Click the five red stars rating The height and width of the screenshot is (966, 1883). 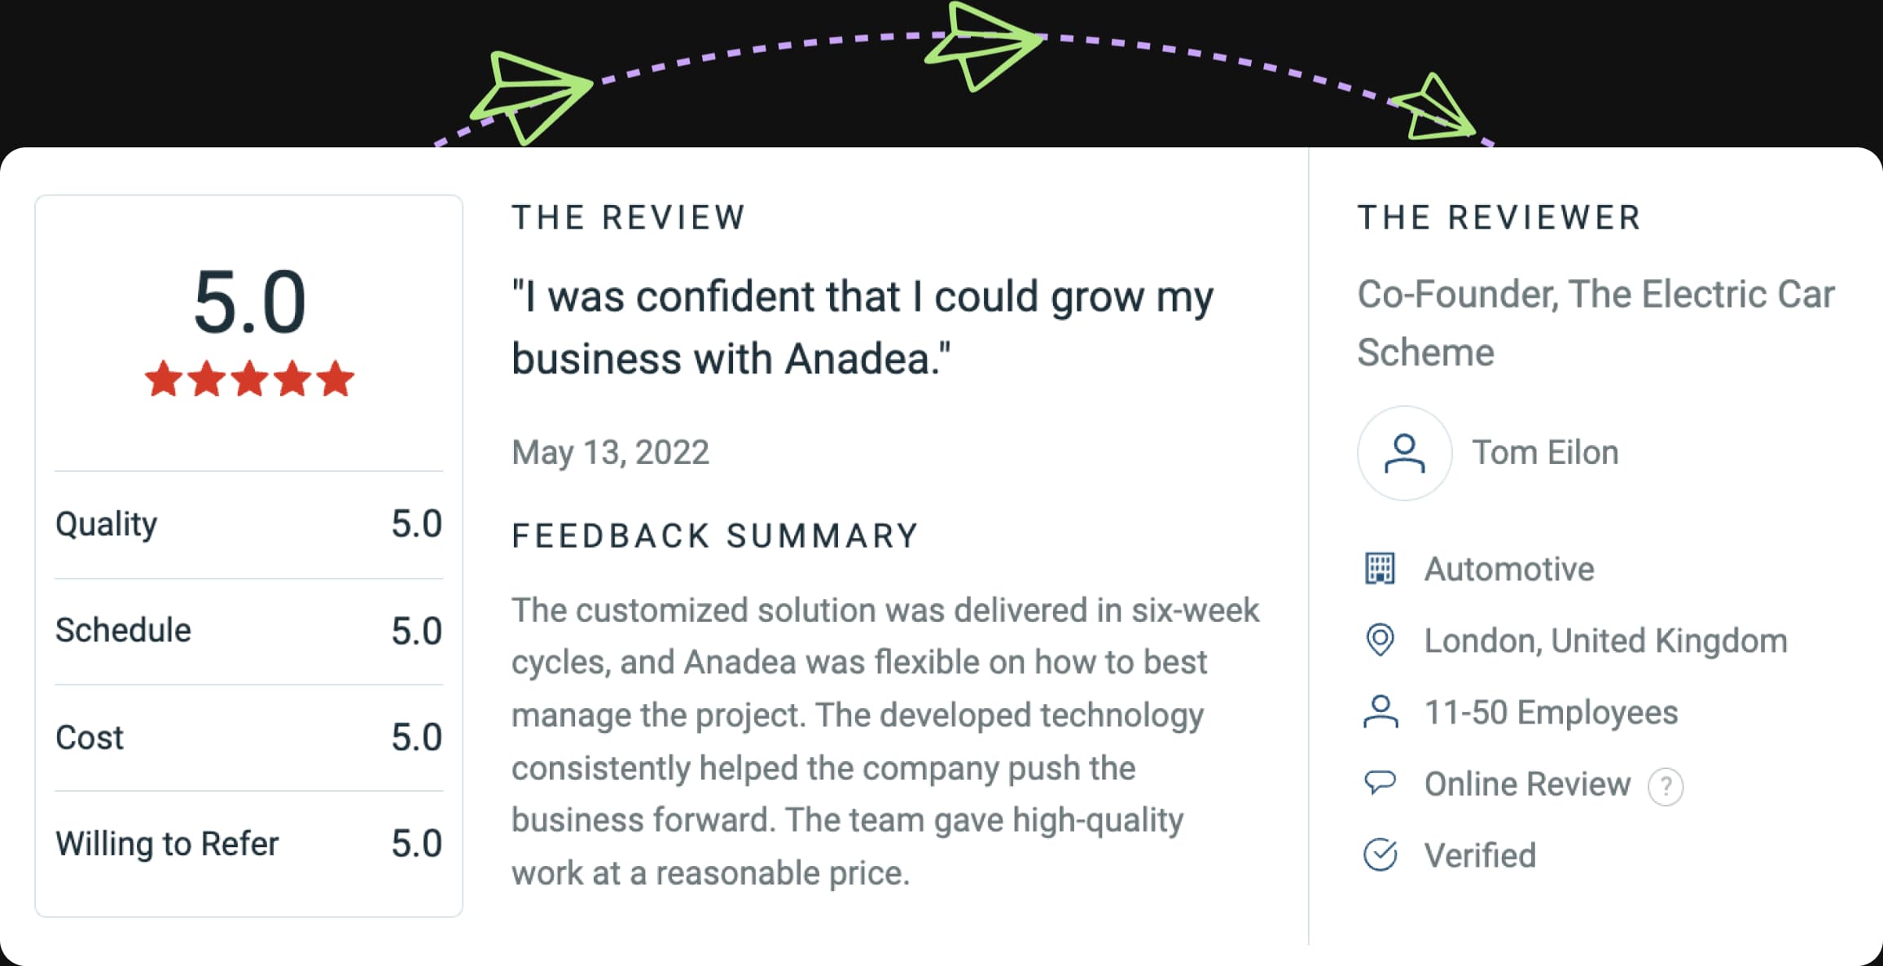[x=249, y=379]
